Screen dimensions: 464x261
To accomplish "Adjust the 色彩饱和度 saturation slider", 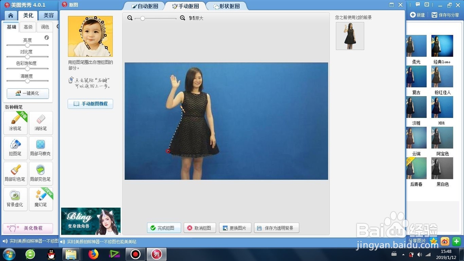I will click(x=27, y=68).
